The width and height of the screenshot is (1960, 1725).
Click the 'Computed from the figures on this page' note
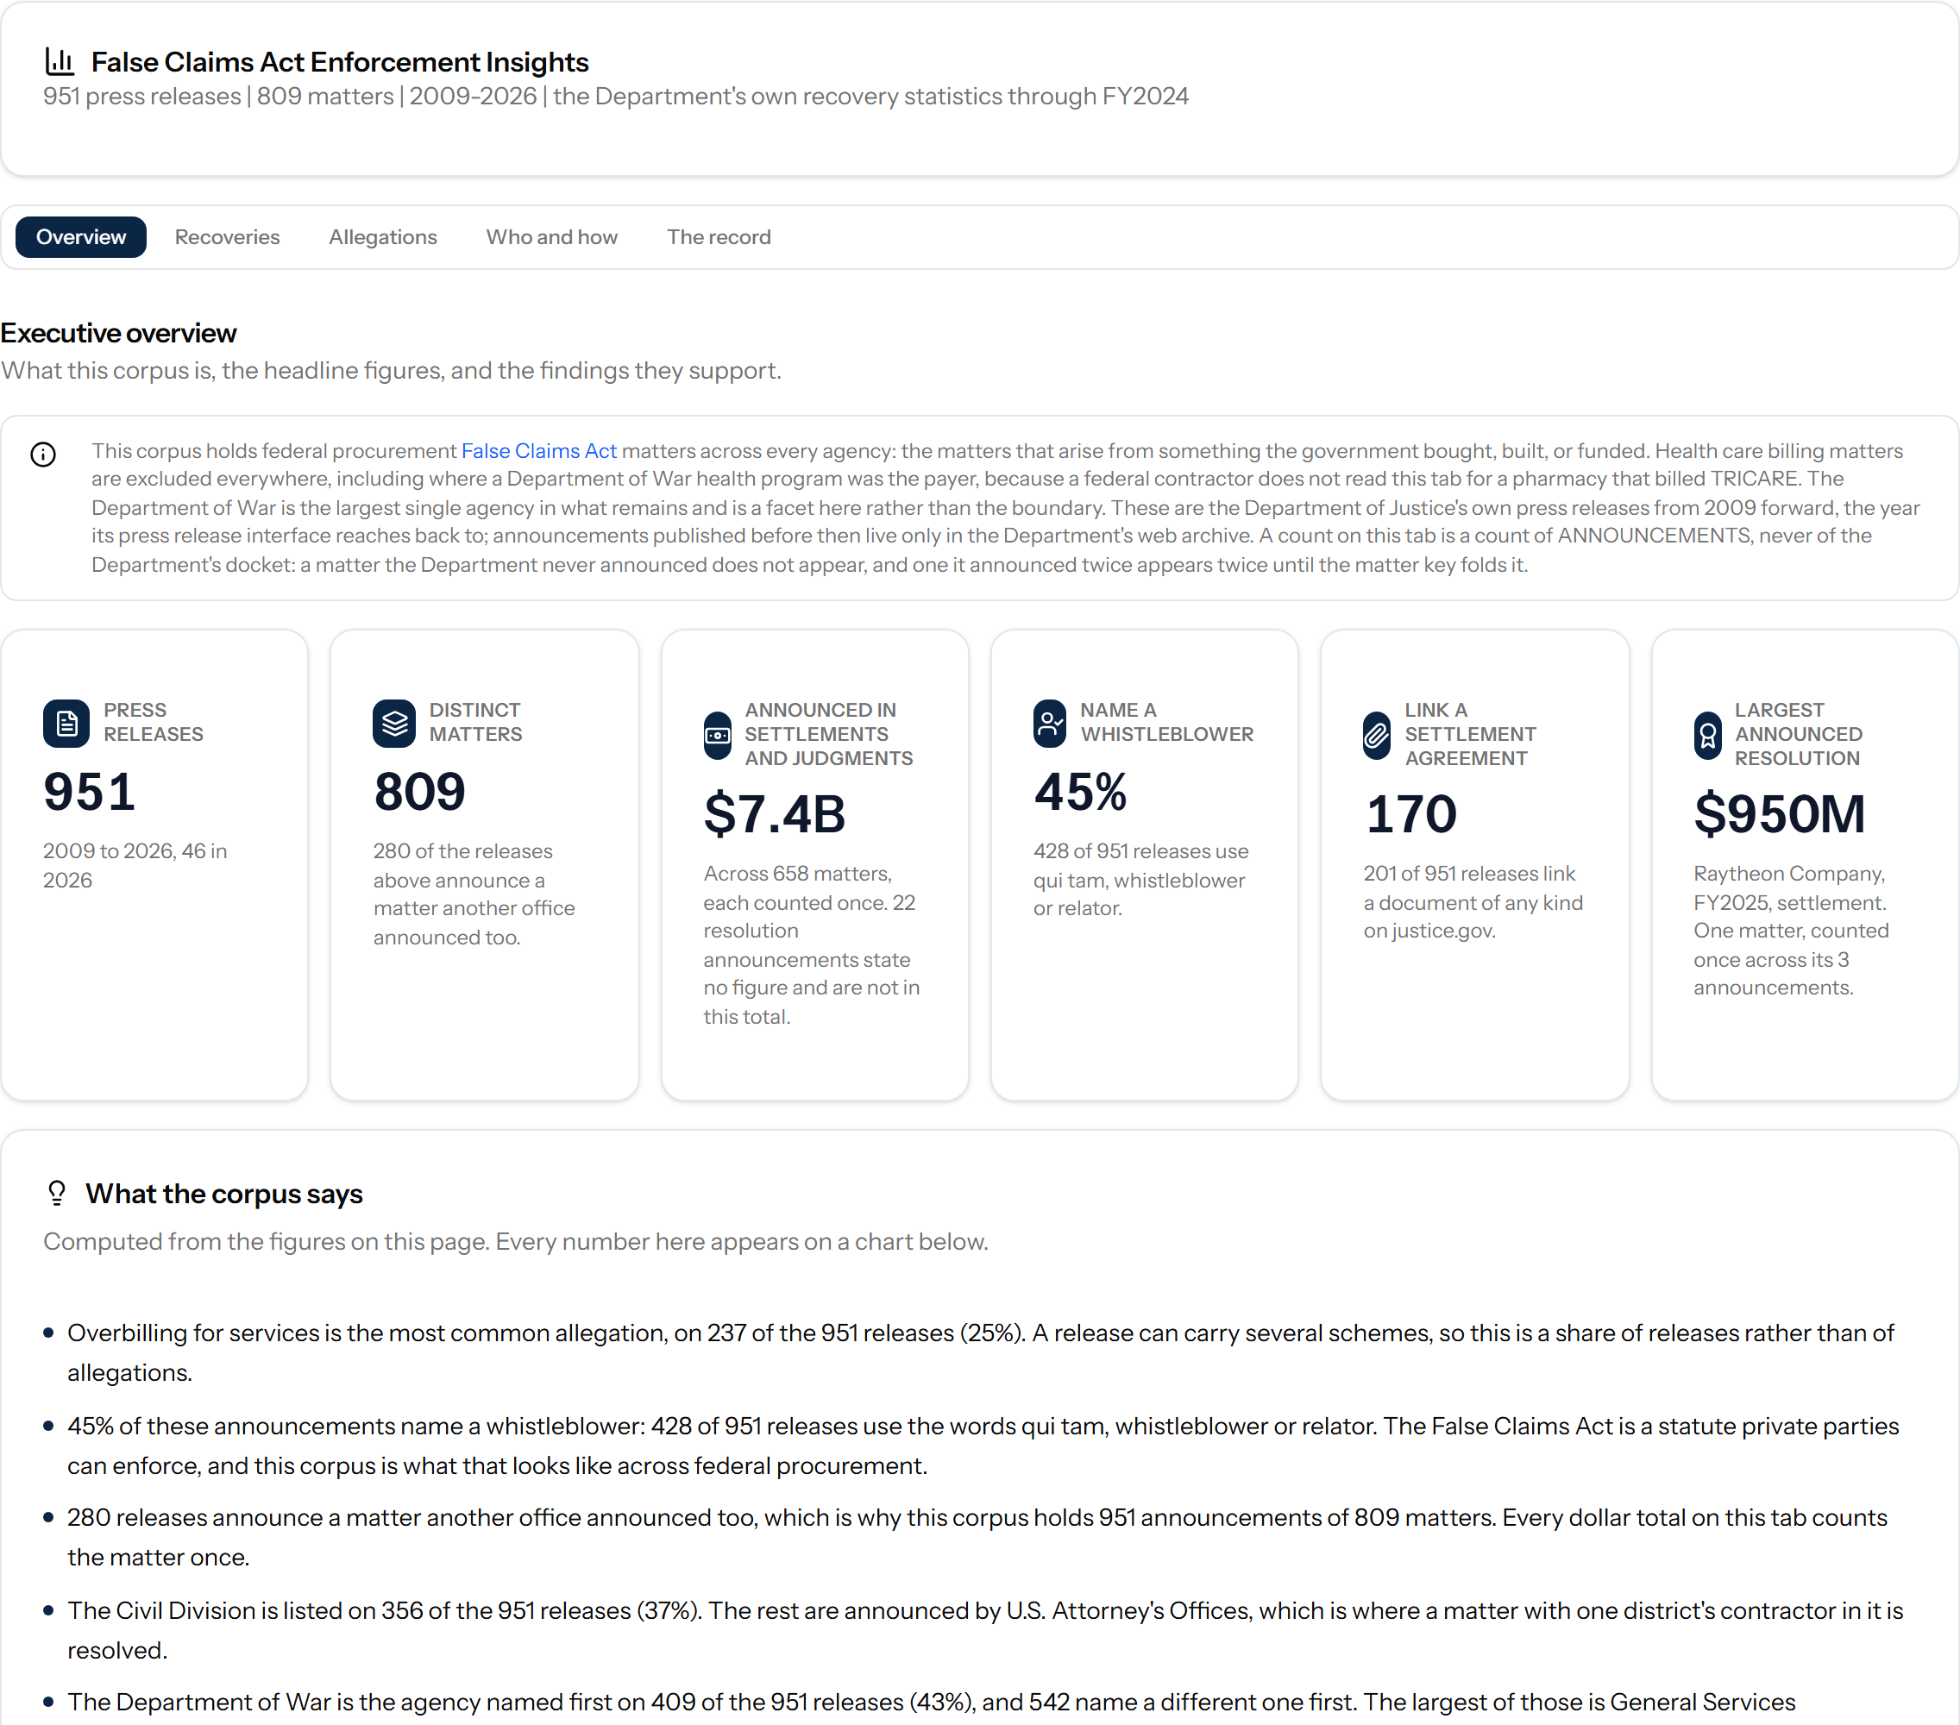tap(516, 1242)
